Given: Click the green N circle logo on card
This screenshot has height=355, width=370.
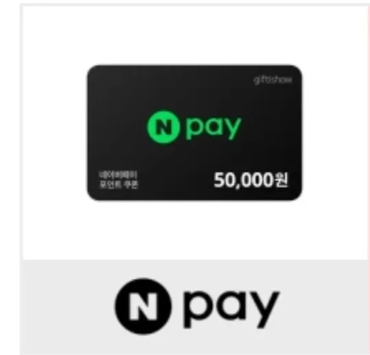Looking at the screenshot, I should tap(163, 127).
